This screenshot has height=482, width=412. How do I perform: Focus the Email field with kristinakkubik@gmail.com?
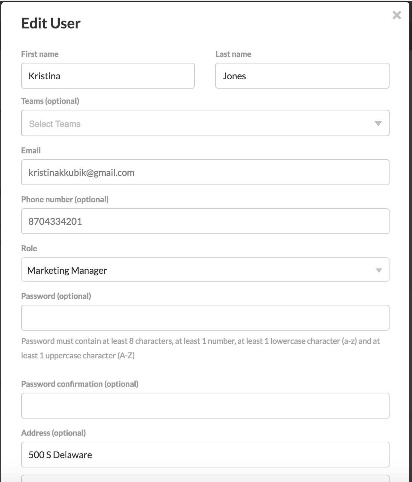click(x=205, y=172)
